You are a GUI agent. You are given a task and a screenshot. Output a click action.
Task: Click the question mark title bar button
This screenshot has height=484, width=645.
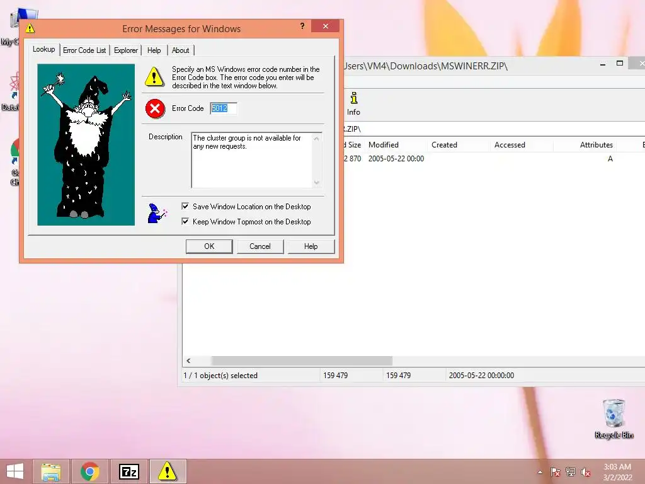302,26
